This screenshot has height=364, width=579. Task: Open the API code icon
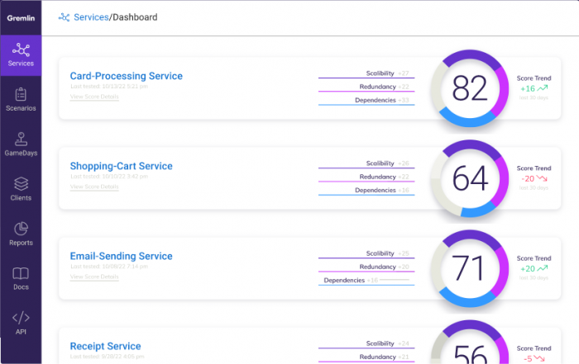click(x=21, y=317)
